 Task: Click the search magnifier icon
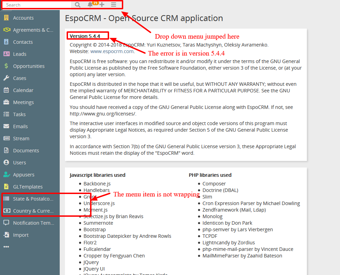(x=78, y=5)
